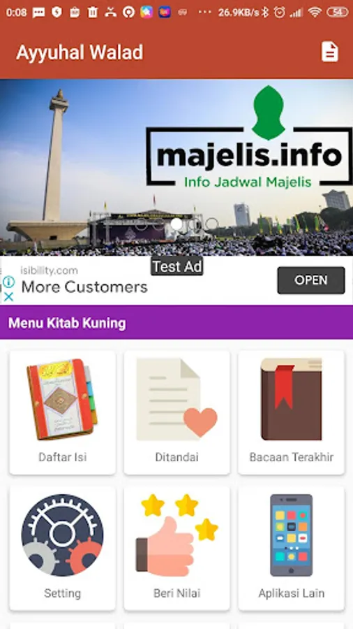Open Bacaan Terakhir bookmarked book icon
The width and height of the screenshot is (353, 629).
291,400
